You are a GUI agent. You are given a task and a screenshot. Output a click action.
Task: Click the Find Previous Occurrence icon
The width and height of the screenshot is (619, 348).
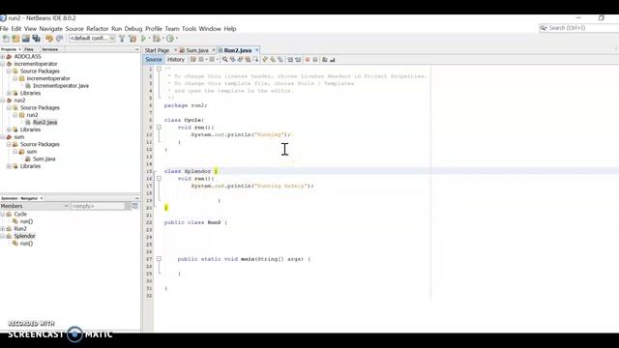pyautogui.click(x=232, y=60)
